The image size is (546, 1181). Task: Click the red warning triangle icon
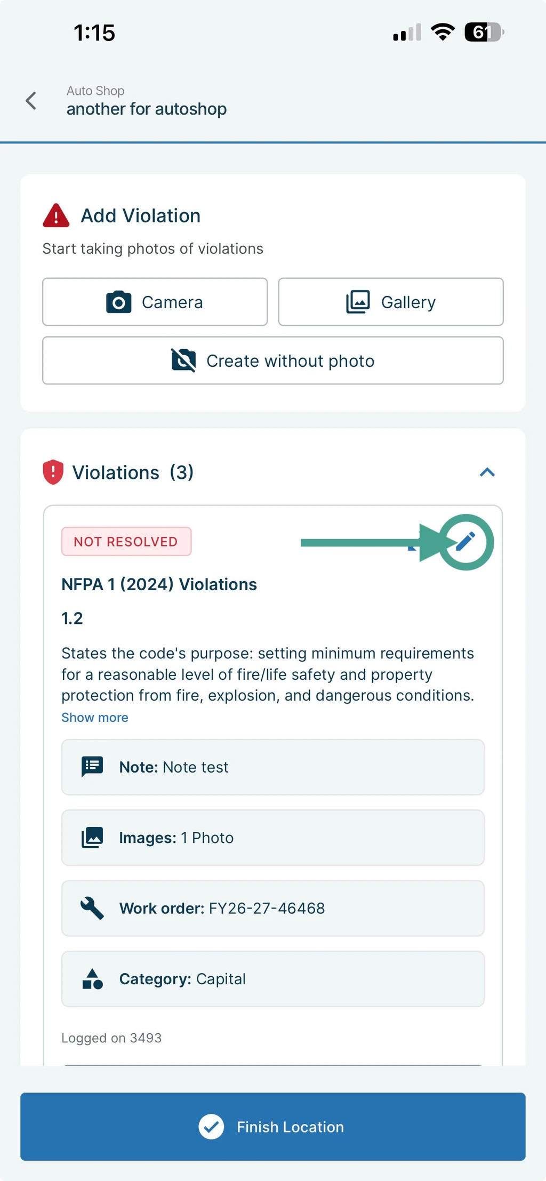pyautogui.click(x=56, y=215)
